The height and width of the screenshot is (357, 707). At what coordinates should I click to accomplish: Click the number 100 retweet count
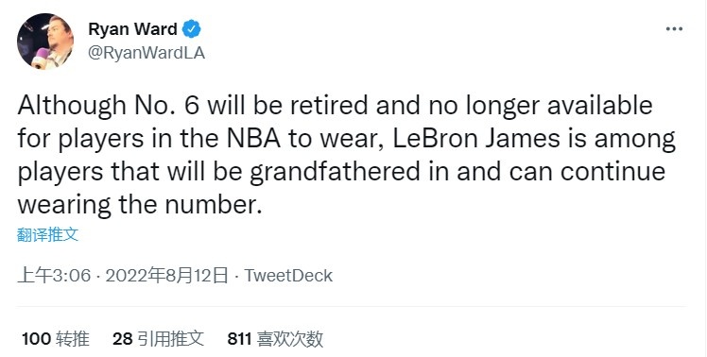coord(37,339)
